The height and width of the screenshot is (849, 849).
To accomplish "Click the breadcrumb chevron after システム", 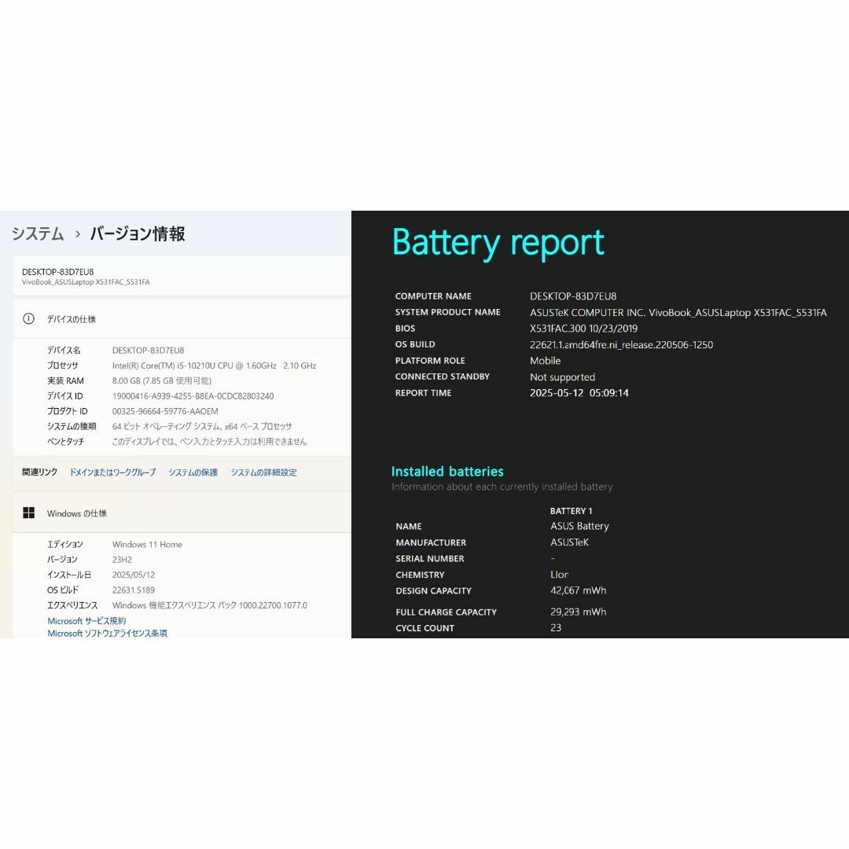I will tap(77, 234).
